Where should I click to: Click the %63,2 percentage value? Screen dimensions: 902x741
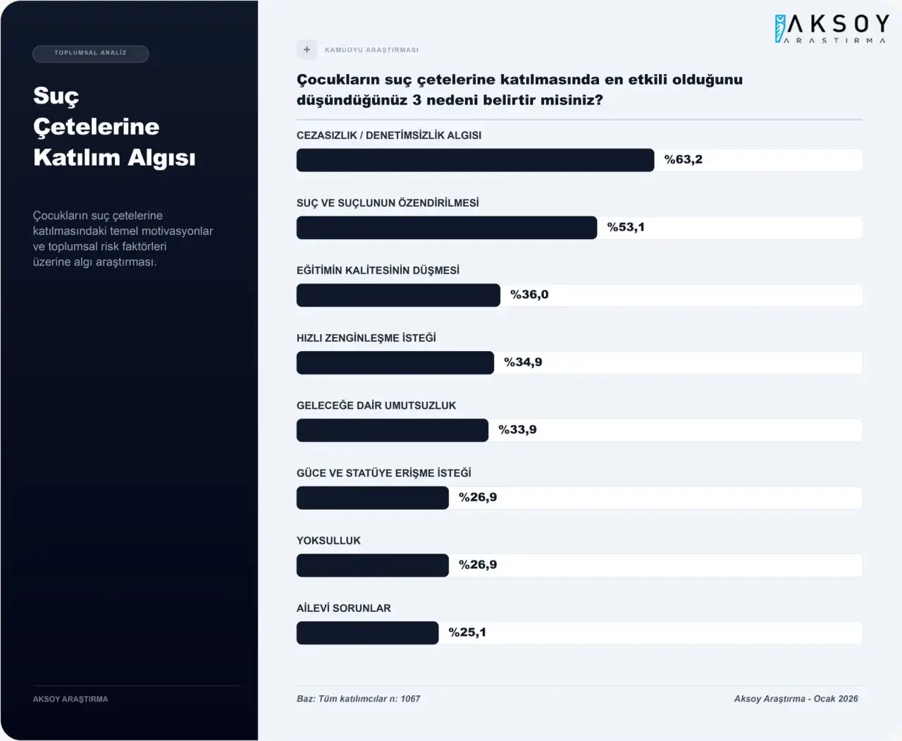click(x=683, y=160)
